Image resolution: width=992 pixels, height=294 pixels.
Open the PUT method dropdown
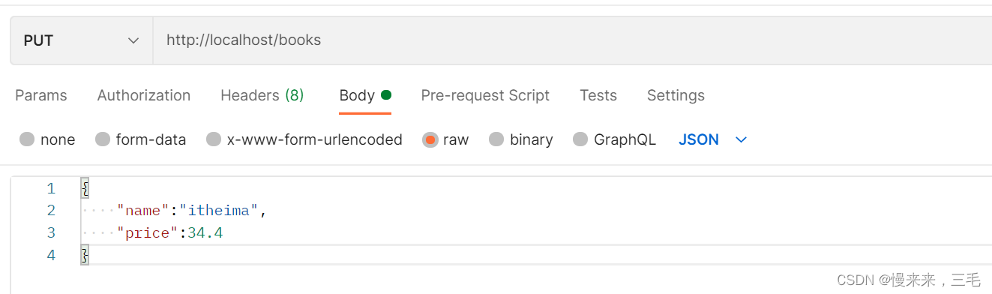[82, 40]
